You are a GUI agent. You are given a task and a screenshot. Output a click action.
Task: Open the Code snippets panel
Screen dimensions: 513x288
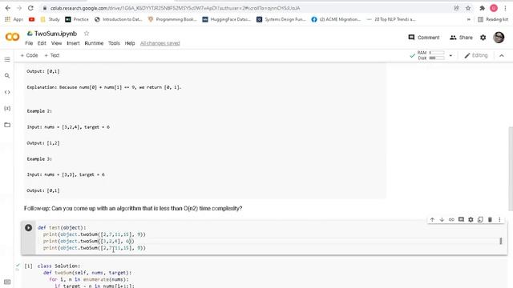(x=7, y=92)
